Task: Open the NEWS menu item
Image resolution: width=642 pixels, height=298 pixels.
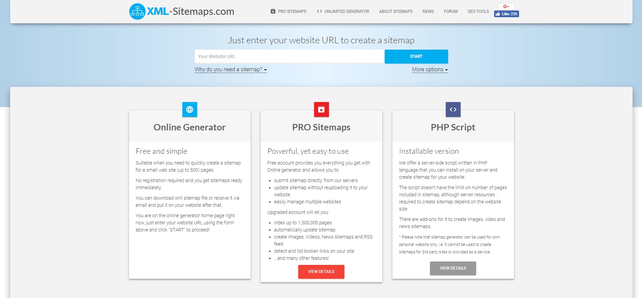Action: point(428,11)
